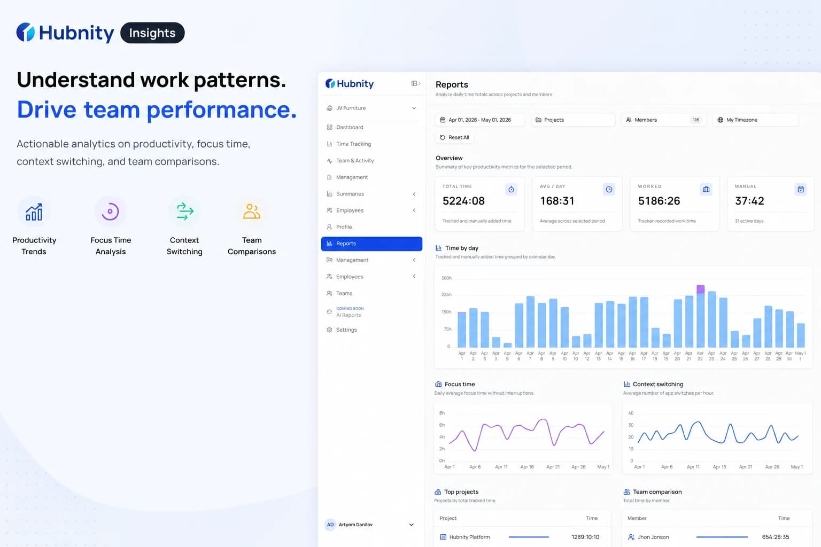Click the Insights badge
The image size is (821, 547).
pyautogui.click(x=152, y=33)
